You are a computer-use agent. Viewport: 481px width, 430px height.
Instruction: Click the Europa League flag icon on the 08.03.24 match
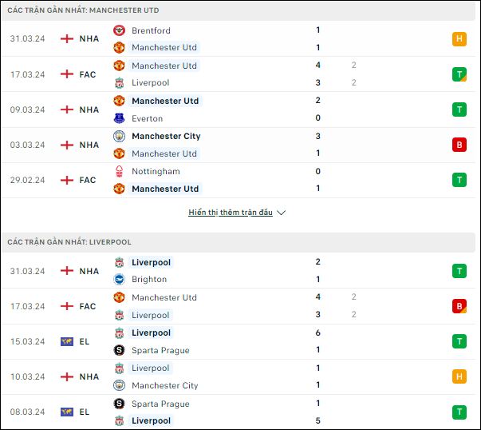click(67, 412)
